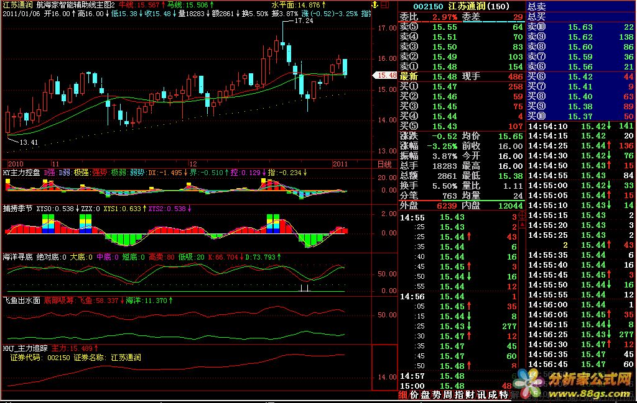
Task: Select the 讯 tab at the bottom
Action: point(481,394)
